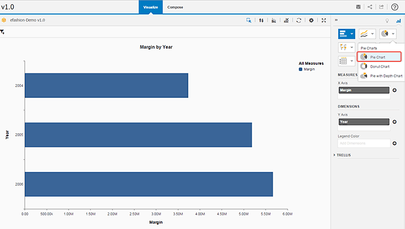Click the sort arrows icon in toolbar
Viewport: 405px width, 229px height.
click(x=261, y=20)
